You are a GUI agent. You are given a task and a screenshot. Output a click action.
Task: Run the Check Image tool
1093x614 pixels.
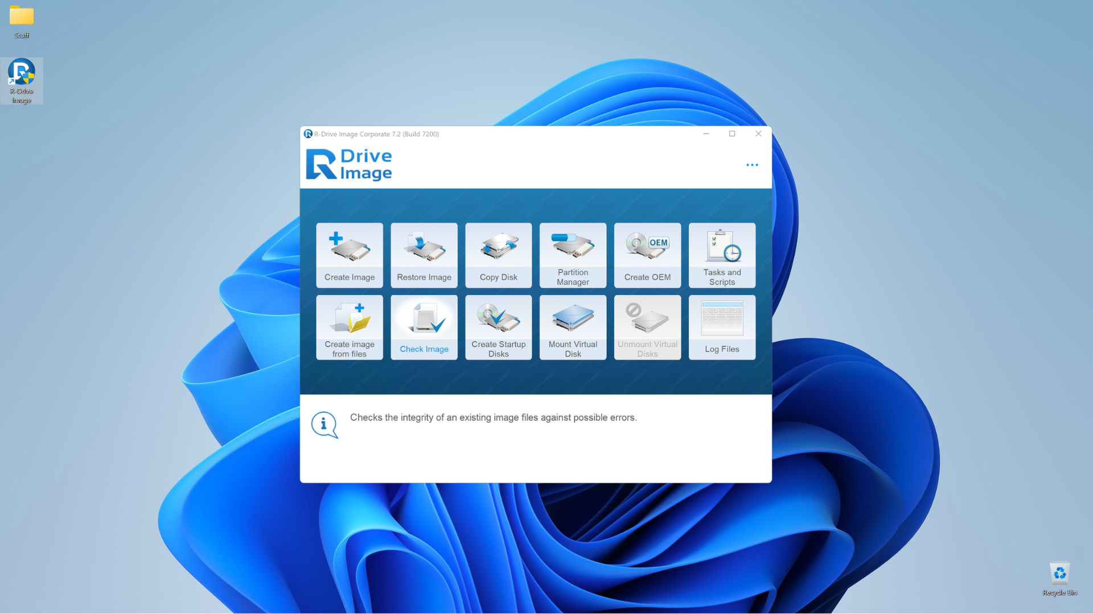(424, 327)
